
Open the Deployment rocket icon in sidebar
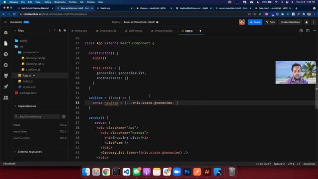tap(5, 87)
